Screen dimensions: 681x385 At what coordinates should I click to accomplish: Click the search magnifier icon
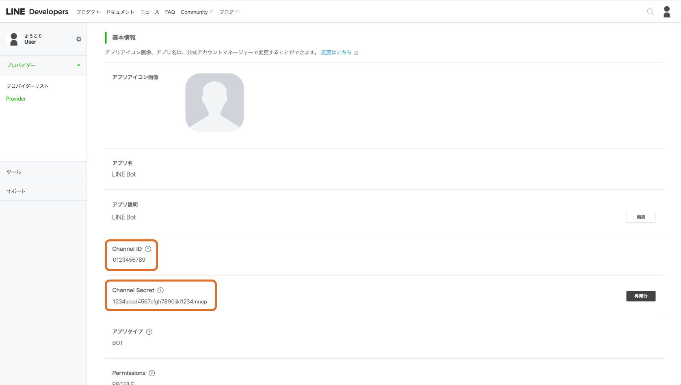pyautogui.click(x=650, y=12)
